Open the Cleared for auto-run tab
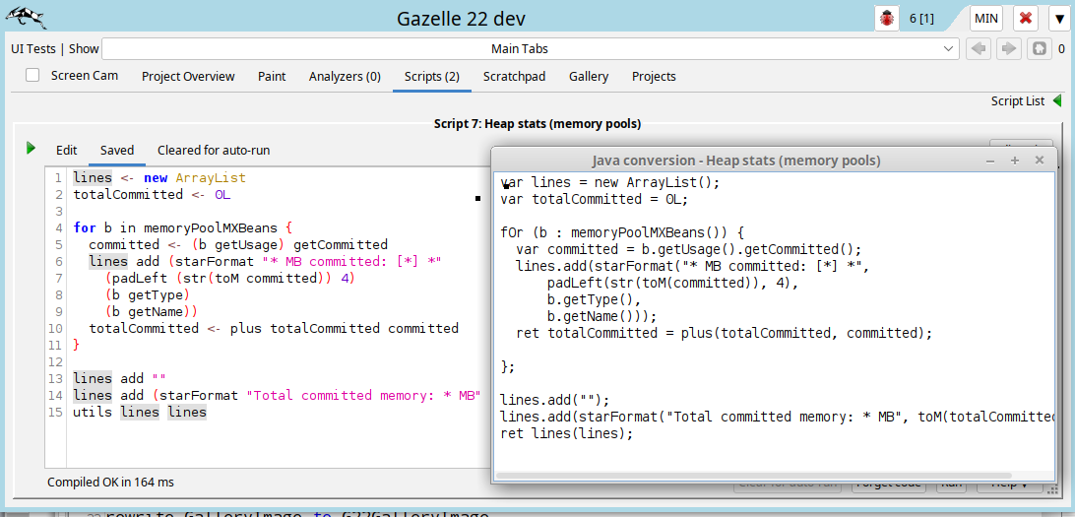Viewport: 1075px width, 517px height. pos(214,151)
